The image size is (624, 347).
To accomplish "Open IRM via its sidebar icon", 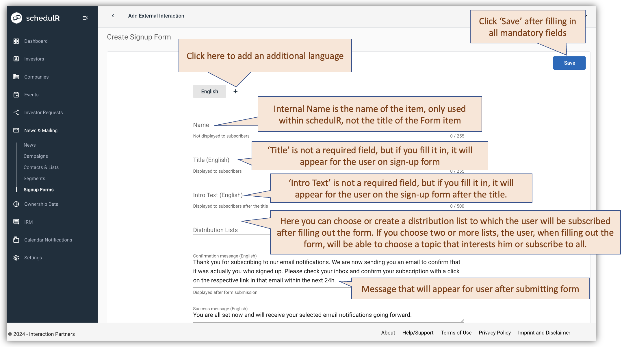I will coord(16,222).
